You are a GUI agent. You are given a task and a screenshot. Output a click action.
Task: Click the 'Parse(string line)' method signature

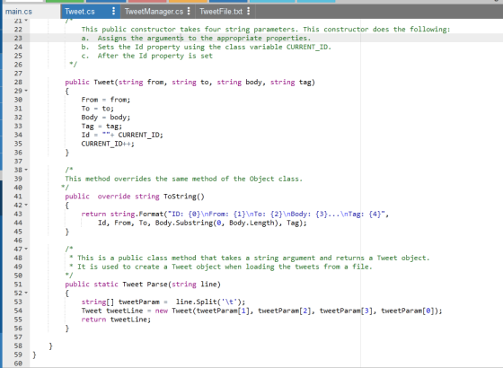[184, 285]
